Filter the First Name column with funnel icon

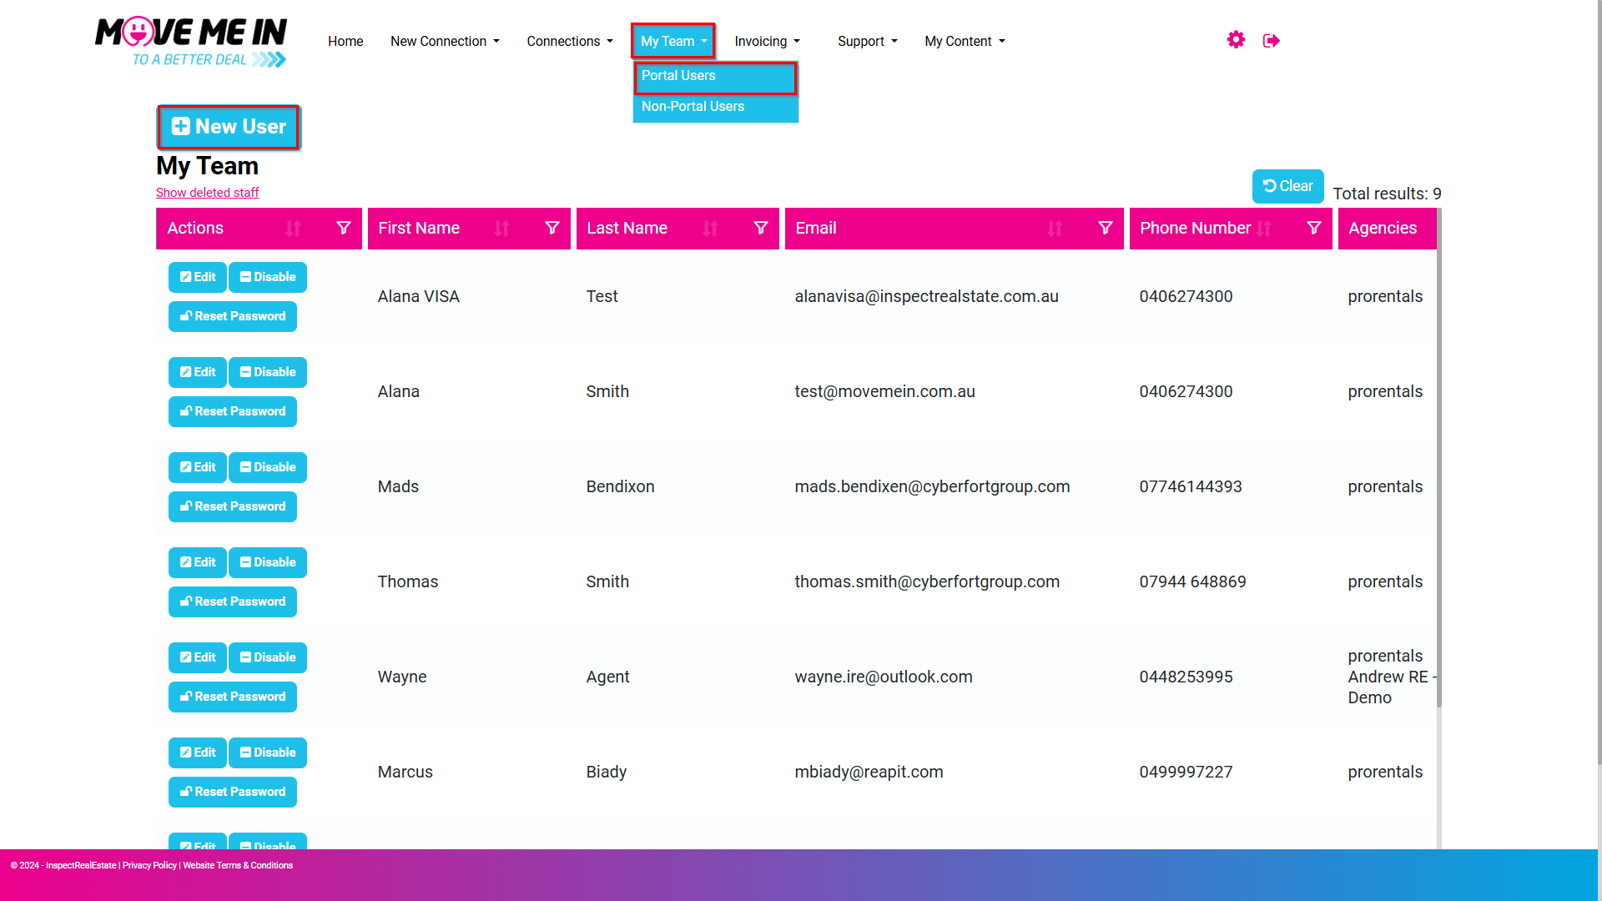tap(552, 228)
